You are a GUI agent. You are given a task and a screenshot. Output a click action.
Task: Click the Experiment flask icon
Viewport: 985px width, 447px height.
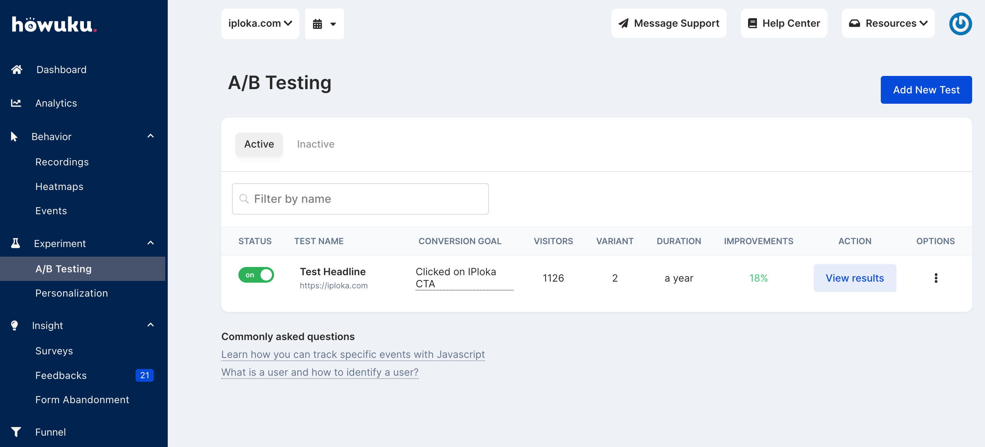point(16,243)
